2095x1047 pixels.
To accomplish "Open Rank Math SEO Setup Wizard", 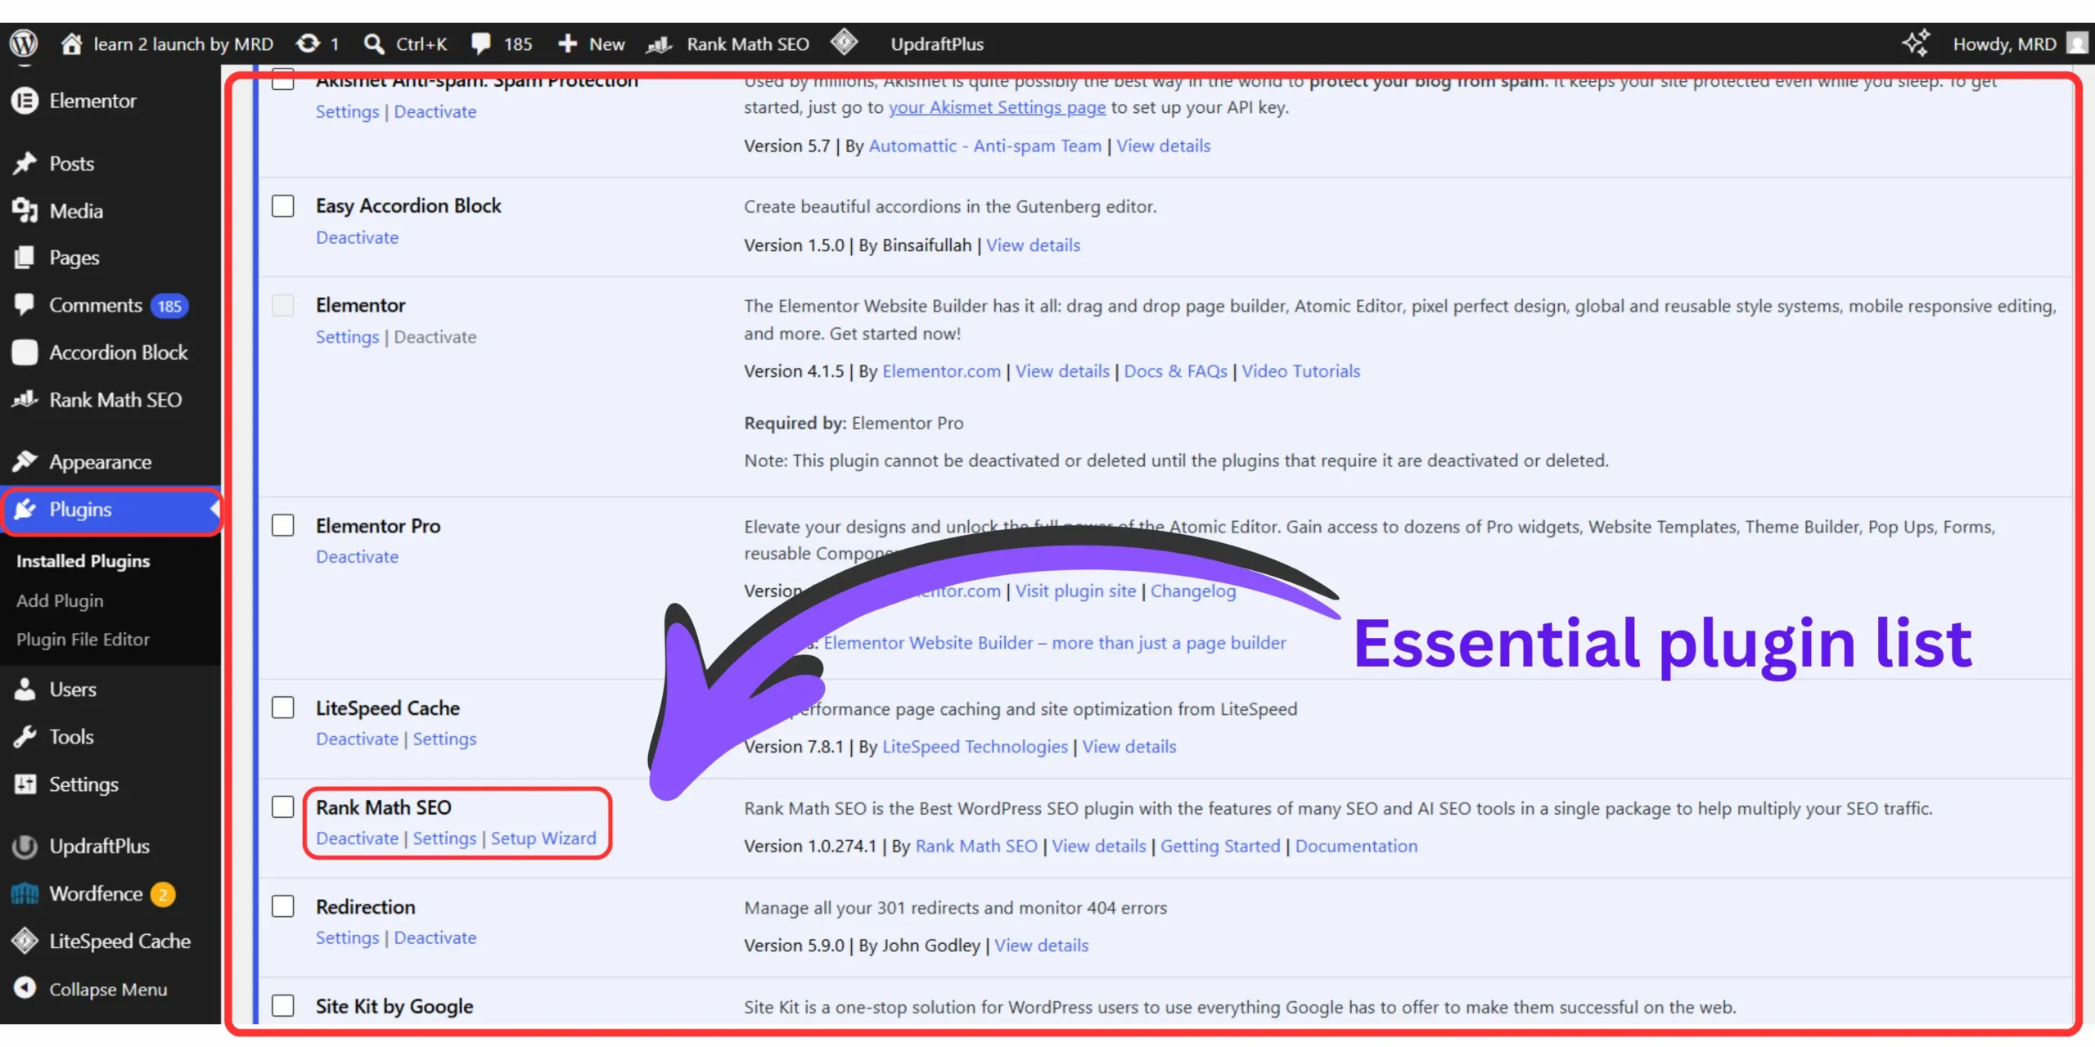I will pos(543,838).
